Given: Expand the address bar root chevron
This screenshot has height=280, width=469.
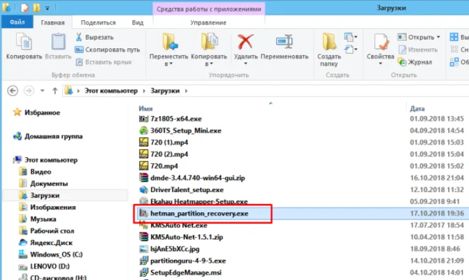Looking at the screenshot, I should click(x=78, y=90).
